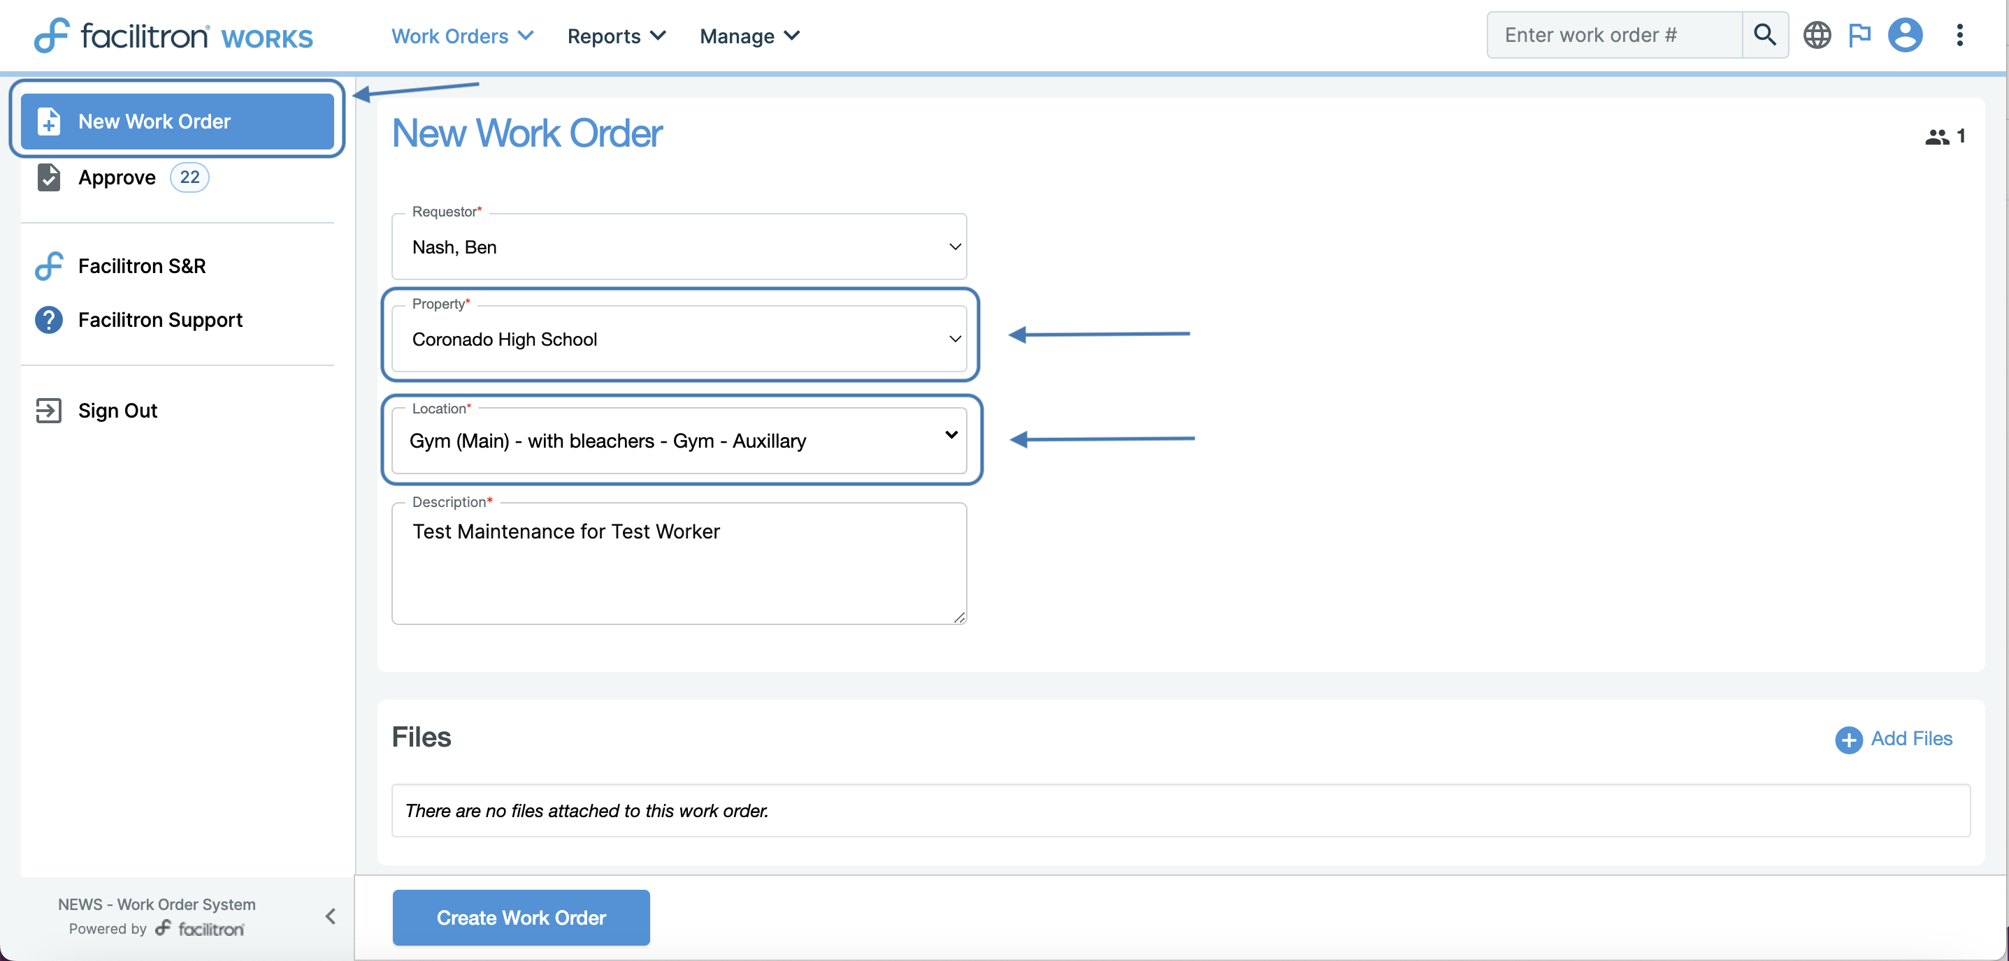
Task: Open the Reports menu
Action: coord(615,36)
